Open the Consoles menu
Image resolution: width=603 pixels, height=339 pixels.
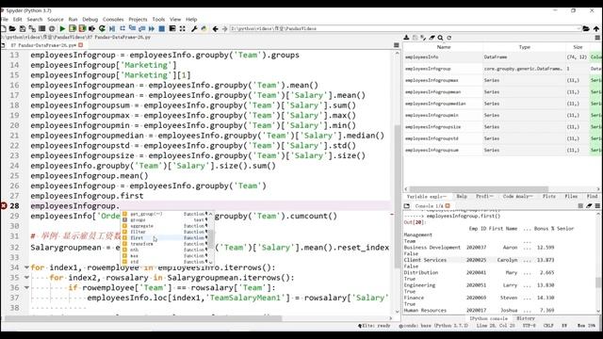(x=113, y=19)
